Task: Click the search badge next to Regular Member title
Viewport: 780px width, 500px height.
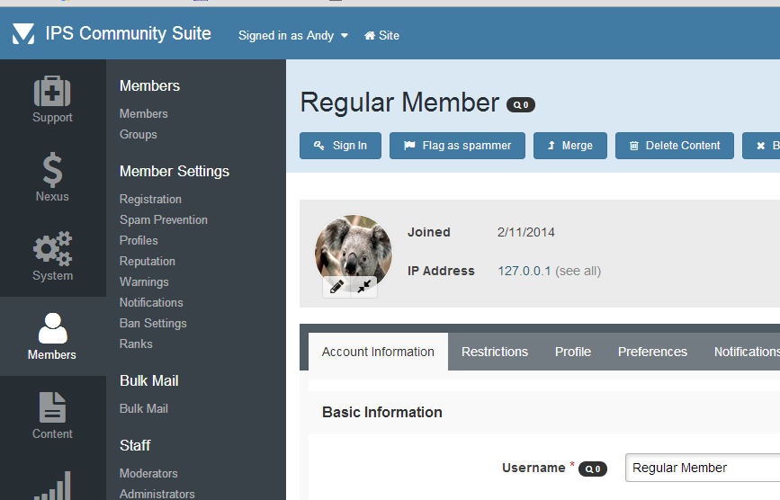Action: tap(520, 105)
